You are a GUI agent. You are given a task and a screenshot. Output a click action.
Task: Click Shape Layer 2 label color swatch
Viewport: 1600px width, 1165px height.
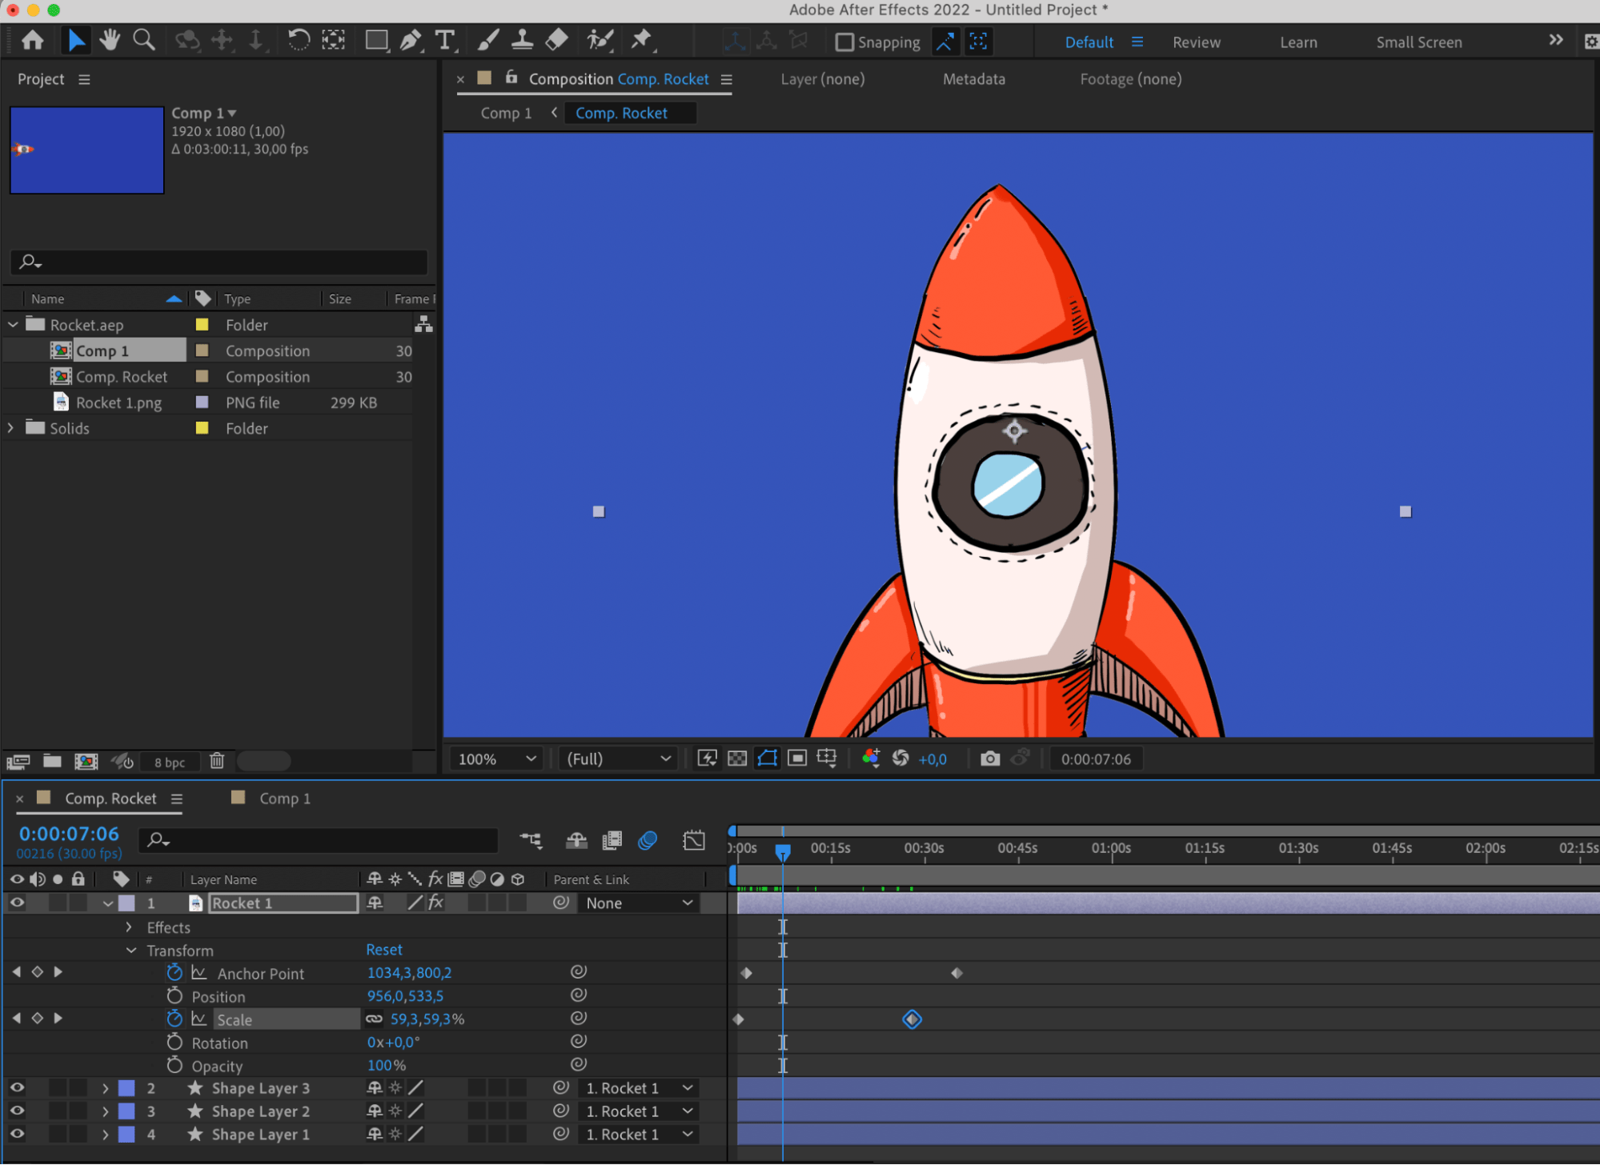(126, 1111)
